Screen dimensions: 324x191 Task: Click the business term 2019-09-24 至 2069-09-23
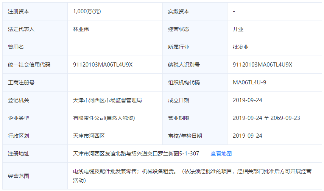(266, 118)
